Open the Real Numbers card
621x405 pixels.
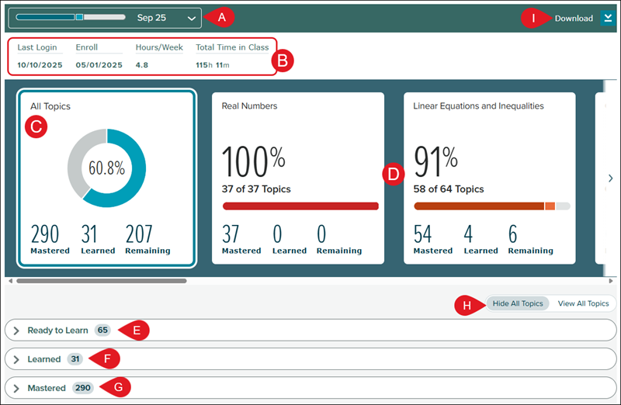pyautogui.click(x=298, y=178)
